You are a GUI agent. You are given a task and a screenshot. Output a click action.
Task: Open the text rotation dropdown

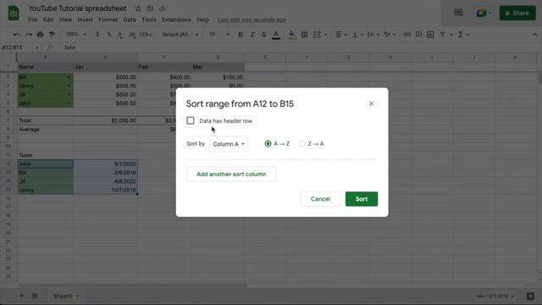click(390, 35)
